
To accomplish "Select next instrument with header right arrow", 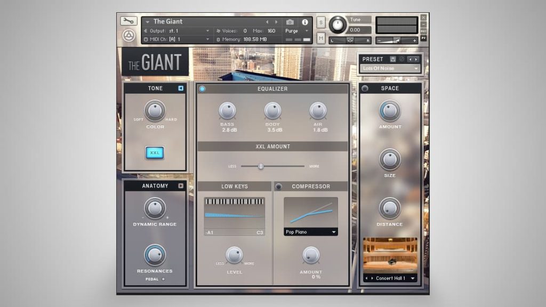I will (x=276, y=22).
